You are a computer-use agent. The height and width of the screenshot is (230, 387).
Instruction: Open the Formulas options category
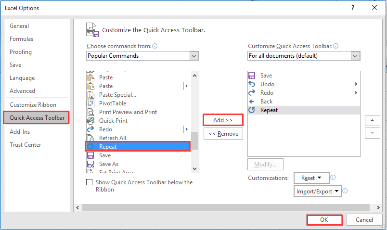pyautogui.click(x=21, y=39)
